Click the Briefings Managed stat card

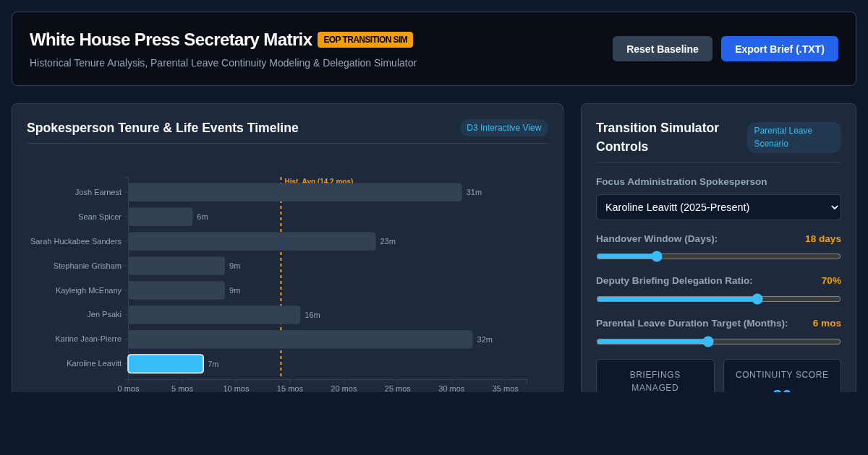point(655,376)
